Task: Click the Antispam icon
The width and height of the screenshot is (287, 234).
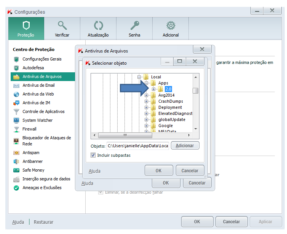Action: pyautogui.click(x=16, y=153)
